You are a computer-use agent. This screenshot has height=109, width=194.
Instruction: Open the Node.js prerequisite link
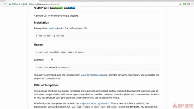click(x=52, y=28)
